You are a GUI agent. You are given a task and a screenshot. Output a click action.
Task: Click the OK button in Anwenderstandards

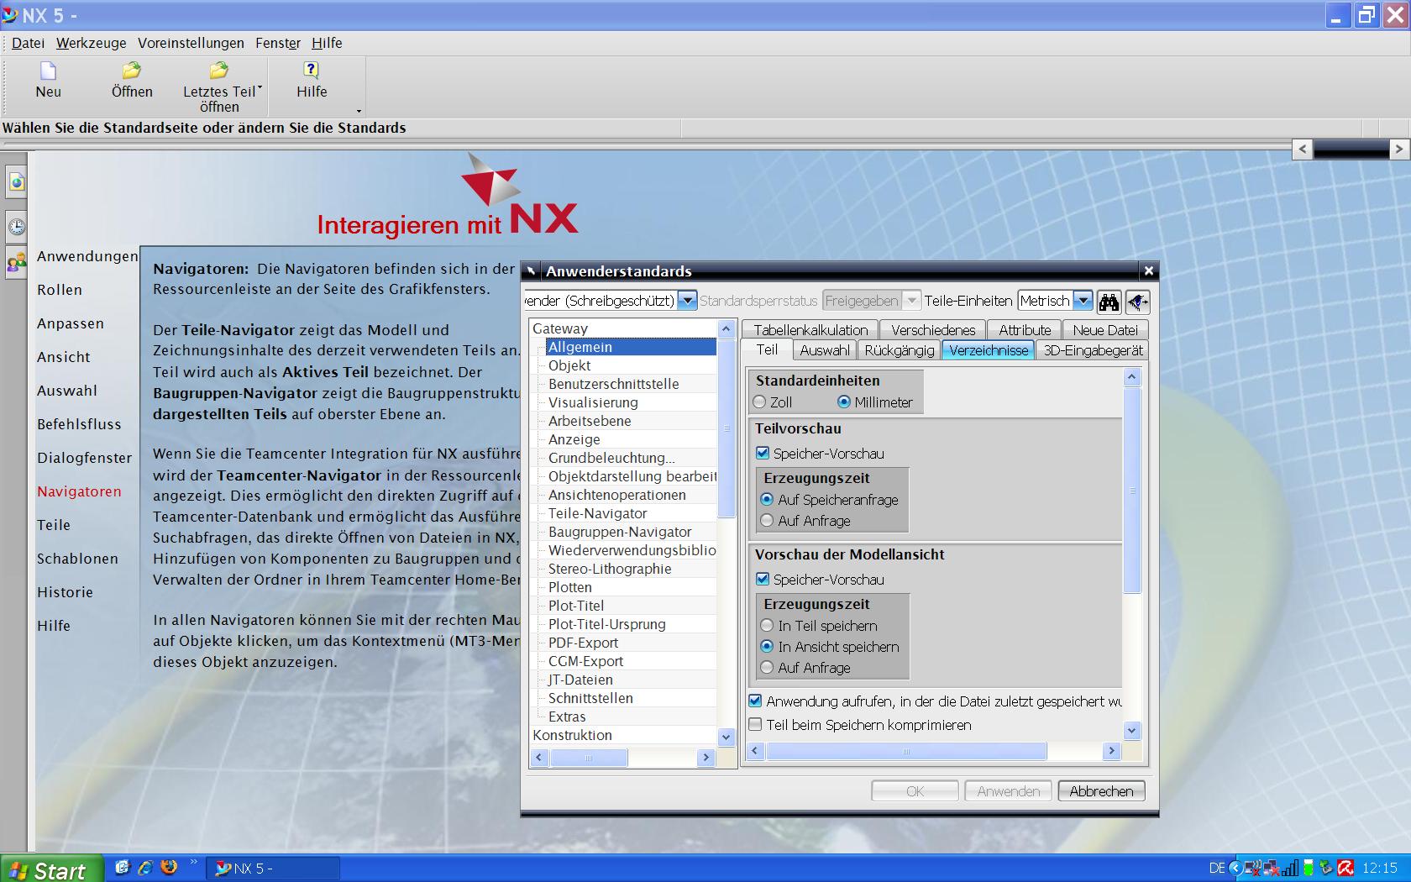point(915,791)
